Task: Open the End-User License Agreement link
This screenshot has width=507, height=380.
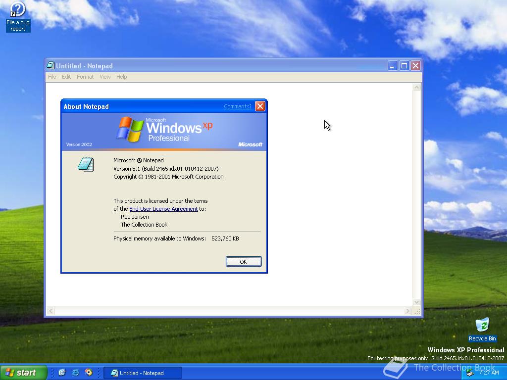Action: [x=163, y=209]
